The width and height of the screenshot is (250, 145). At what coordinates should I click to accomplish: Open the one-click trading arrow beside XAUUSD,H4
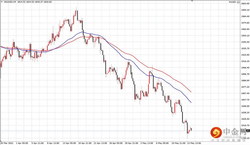click(x=2, y=2)
